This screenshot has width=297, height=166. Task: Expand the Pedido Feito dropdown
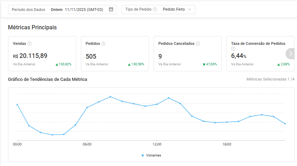177,10
